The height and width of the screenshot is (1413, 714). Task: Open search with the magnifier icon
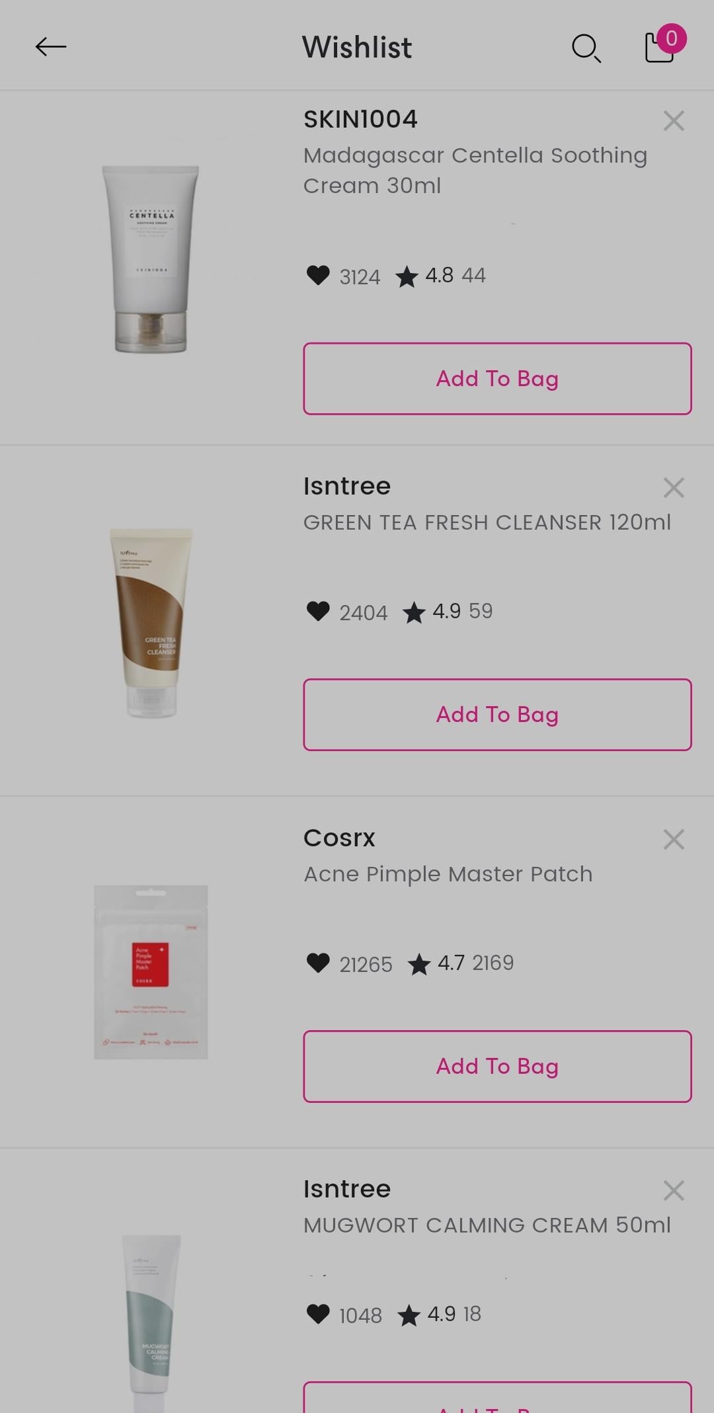click(x=586, y=48)
